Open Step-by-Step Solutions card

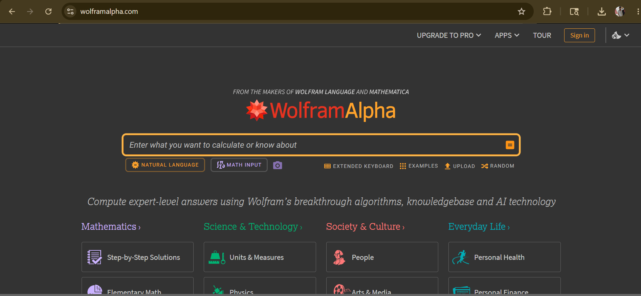[x=137, y=257]
